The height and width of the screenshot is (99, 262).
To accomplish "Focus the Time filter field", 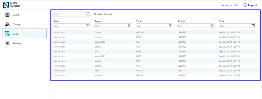I will (x=238, y=26).
